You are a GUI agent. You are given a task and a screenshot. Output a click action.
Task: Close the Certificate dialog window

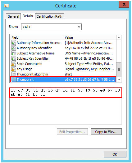point(124,4)
